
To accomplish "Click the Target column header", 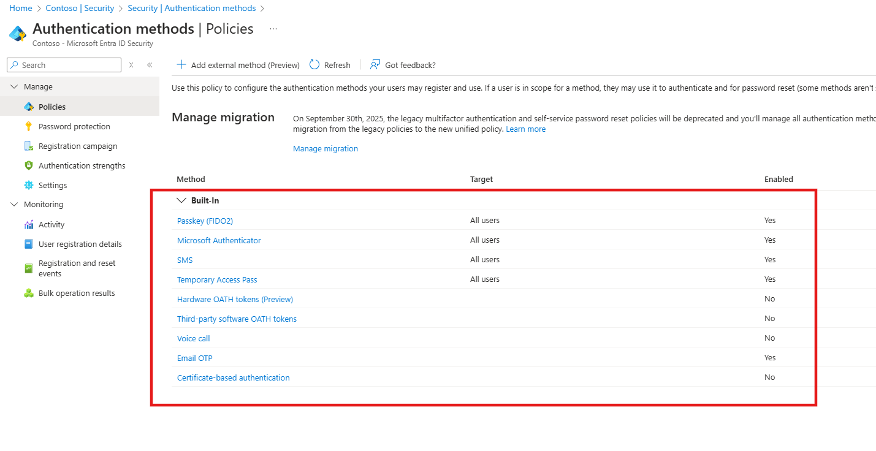I will [481, 179].
